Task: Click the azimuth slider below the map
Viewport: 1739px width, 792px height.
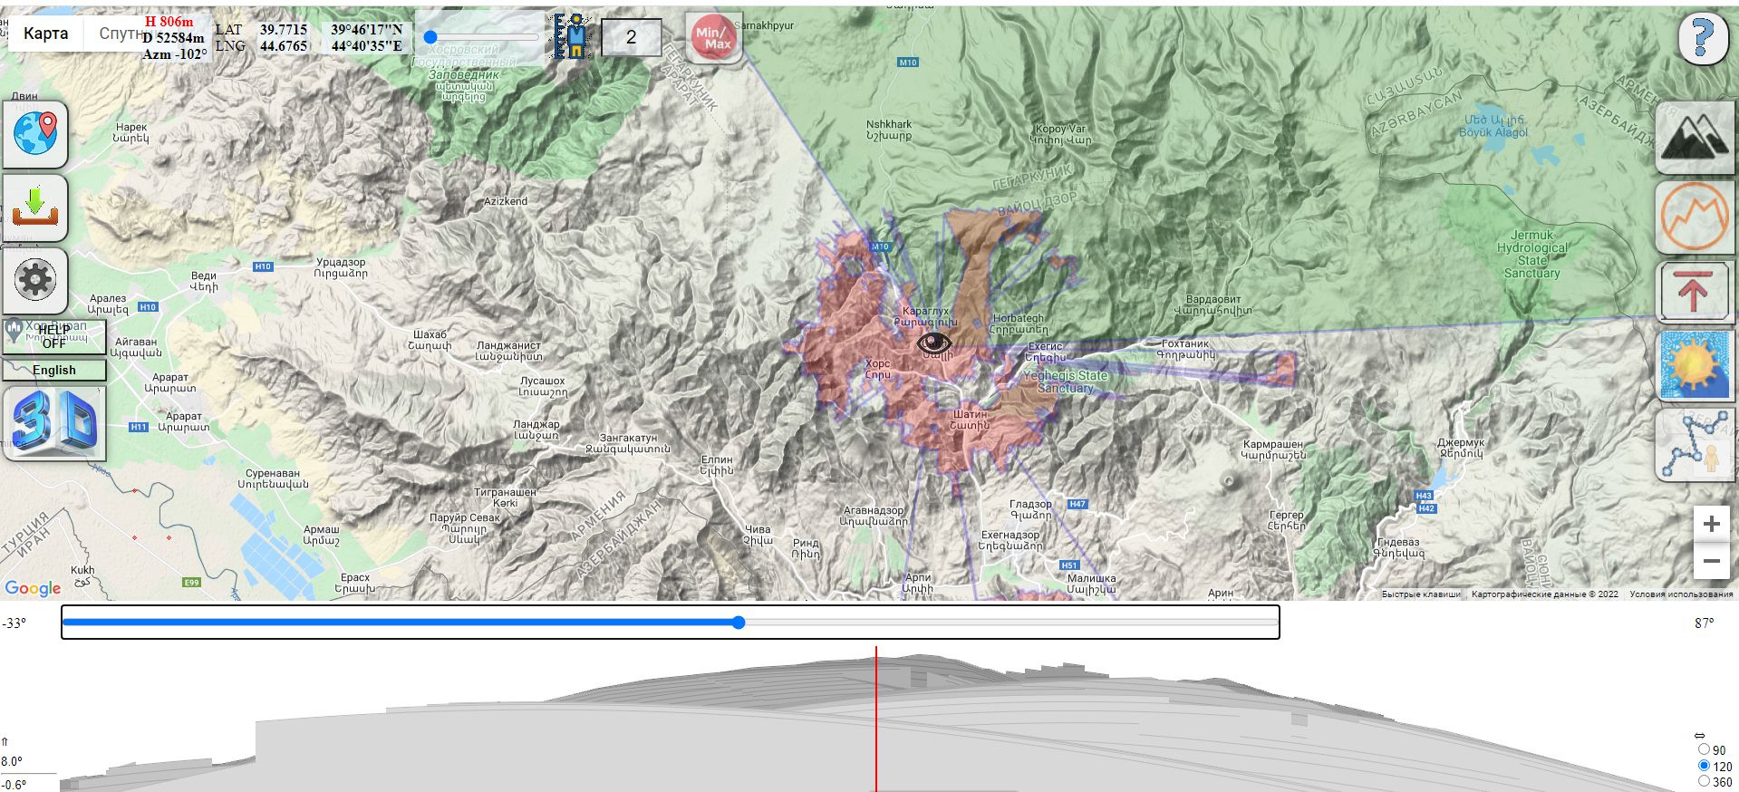Action: click(x=671, y=623)
